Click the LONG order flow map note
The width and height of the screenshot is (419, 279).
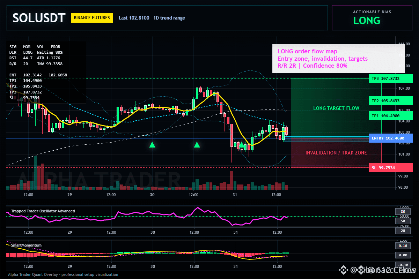pyautogui.click(x=307, y=52)
